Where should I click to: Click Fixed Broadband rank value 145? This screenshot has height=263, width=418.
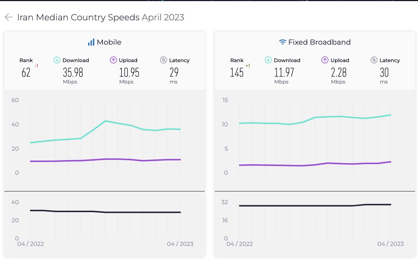237,72
